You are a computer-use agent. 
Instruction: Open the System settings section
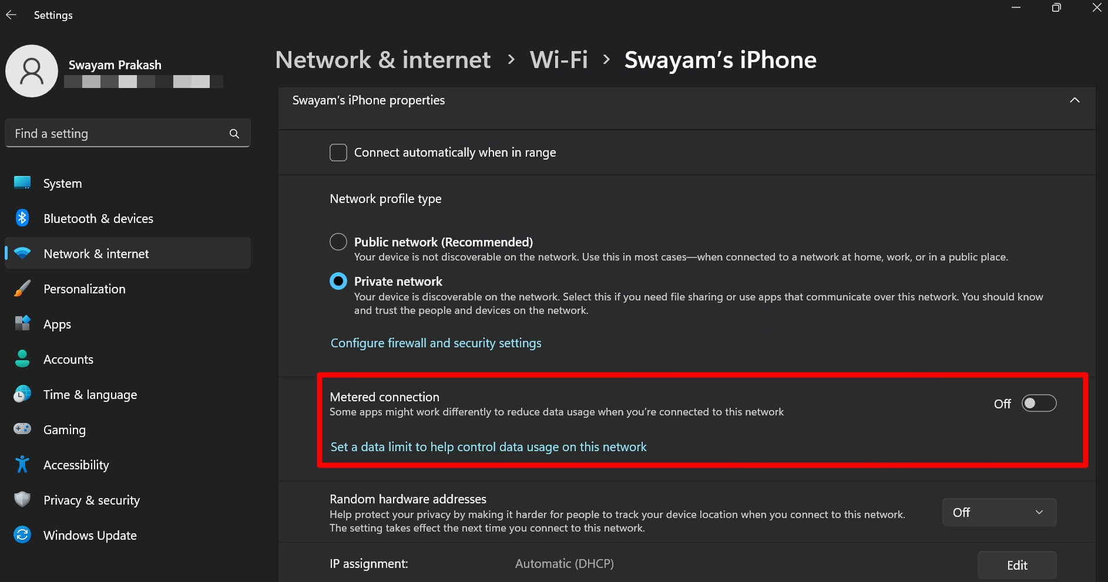(62, 183)
